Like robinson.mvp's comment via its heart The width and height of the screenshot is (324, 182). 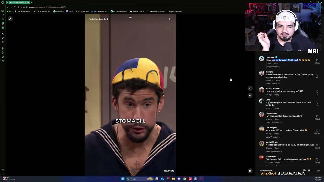(x=317, y=117)
